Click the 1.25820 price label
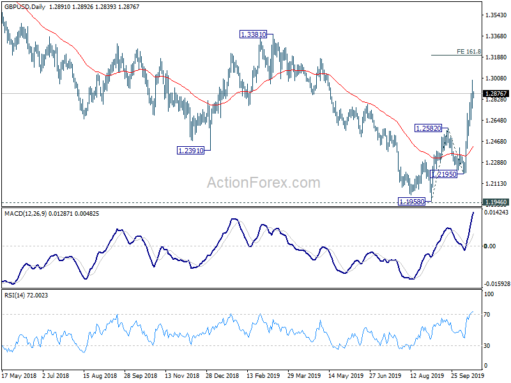This screenshot has width=511, height=383. click(428, 128)
